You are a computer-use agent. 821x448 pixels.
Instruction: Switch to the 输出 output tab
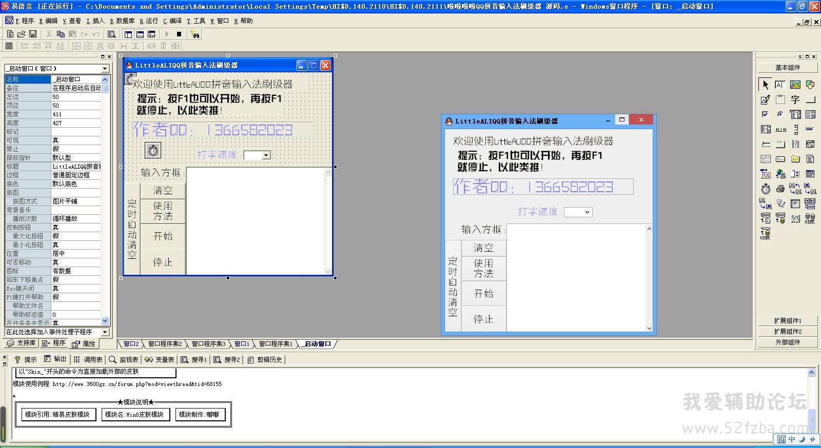pyautogui.click(x=55, y=359)
